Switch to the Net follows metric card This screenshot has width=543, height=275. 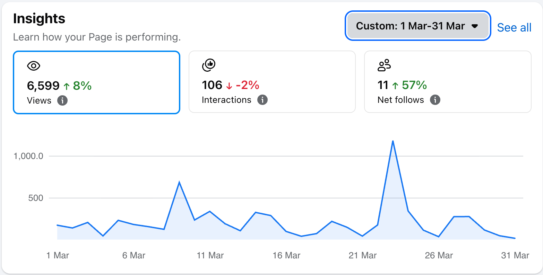tap(448, 82)
